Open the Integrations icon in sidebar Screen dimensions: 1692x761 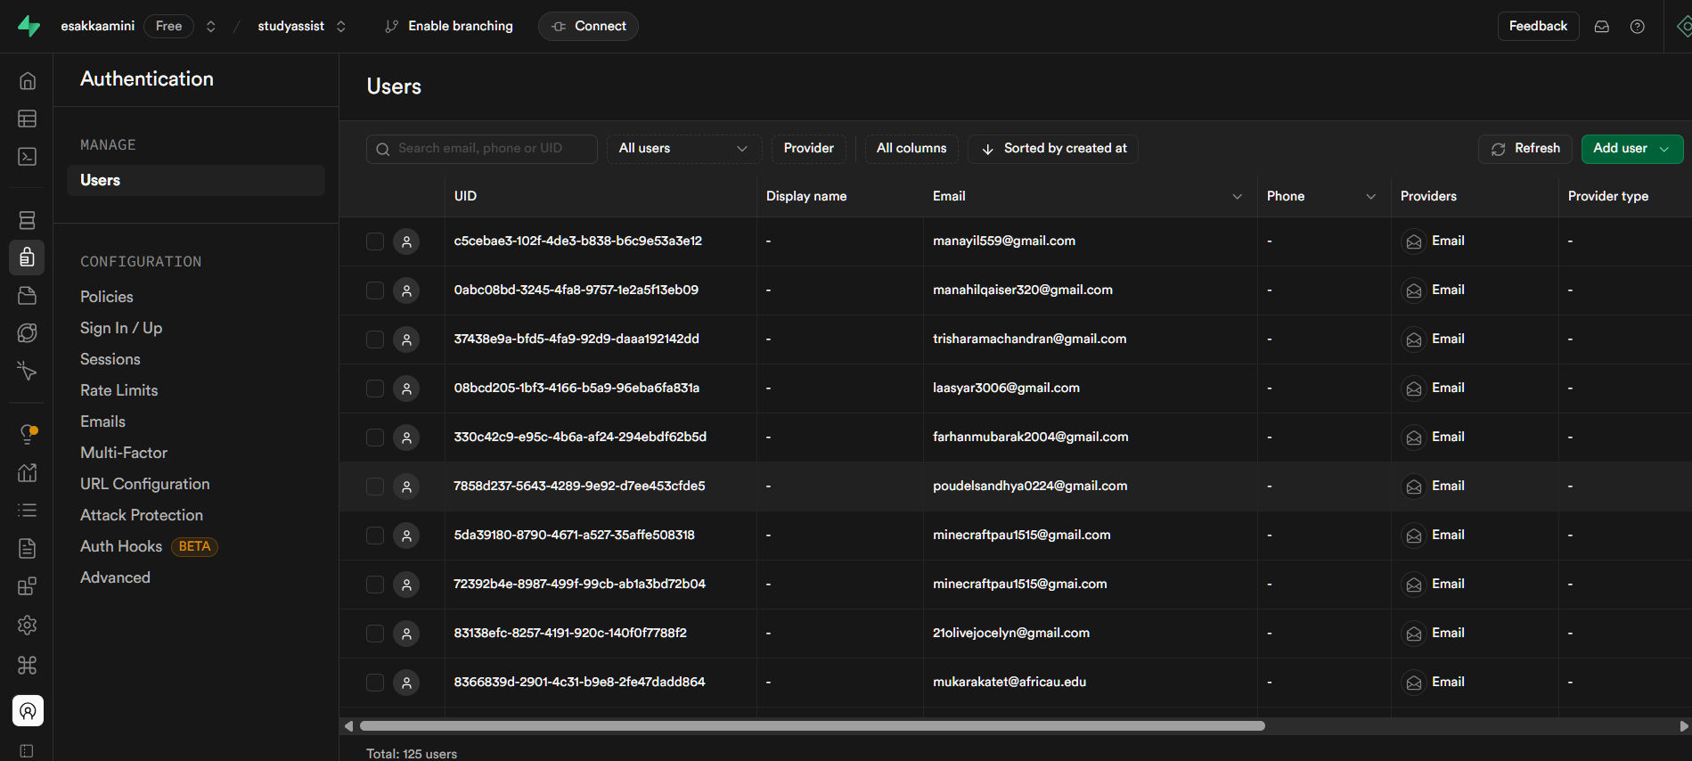28,586
